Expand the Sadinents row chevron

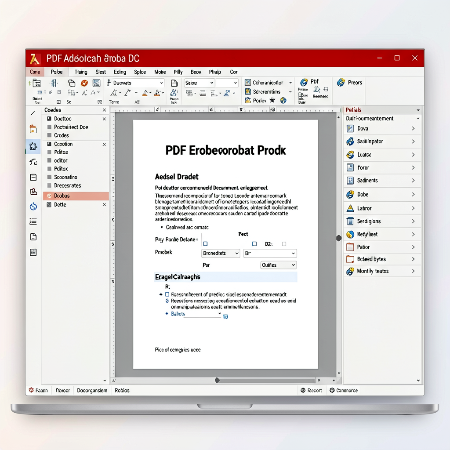413,181
